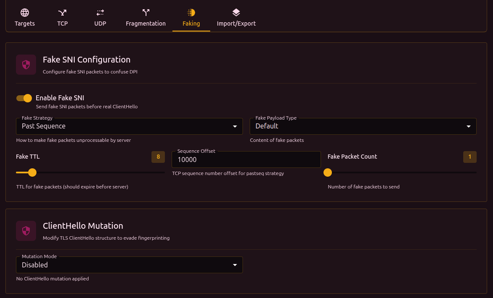Click the ClientHello Mutation shield icon

(26, 231)
